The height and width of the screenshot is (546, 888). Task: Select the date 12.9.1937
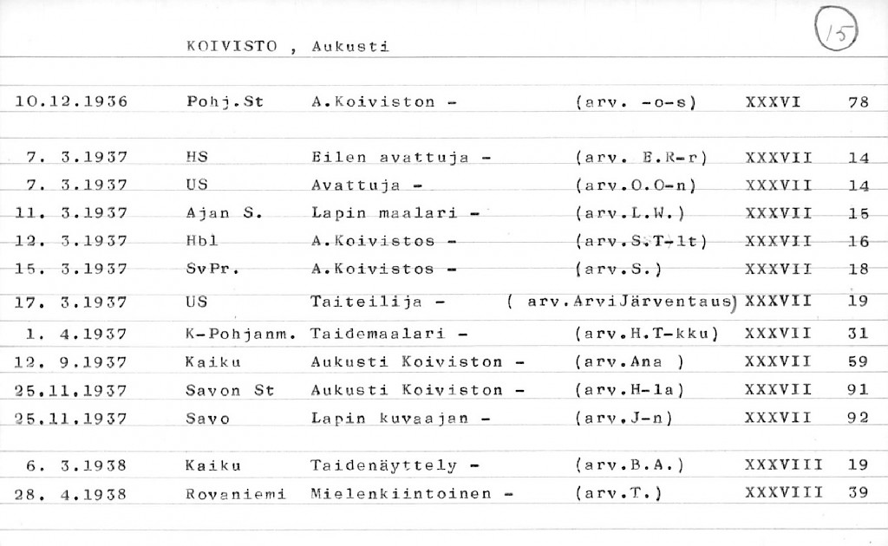coord(71,362)
